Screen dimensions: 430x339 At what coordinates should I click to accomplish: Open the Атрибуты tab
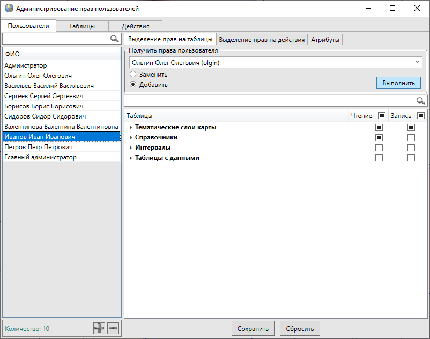click(x=325, y=39)
